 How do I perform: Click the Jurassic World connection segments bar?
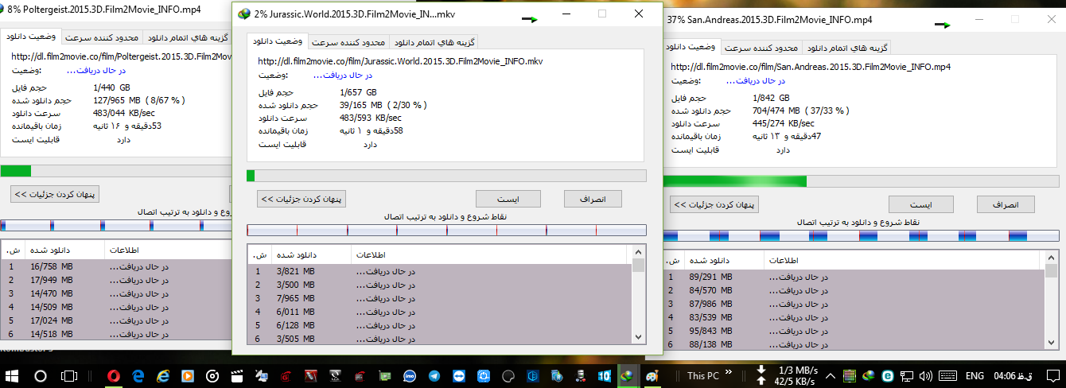point(446,231)
